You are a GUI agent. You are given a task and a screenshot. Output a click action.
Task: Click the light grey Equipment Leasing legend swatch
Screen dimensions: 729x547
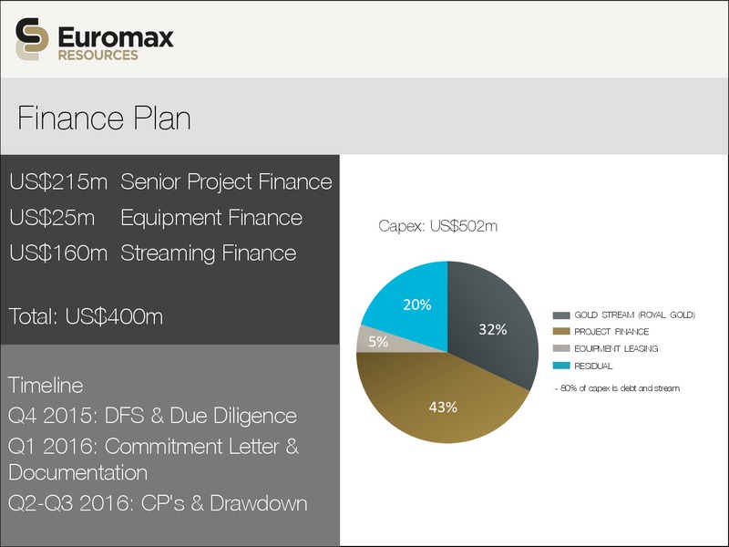561,348
